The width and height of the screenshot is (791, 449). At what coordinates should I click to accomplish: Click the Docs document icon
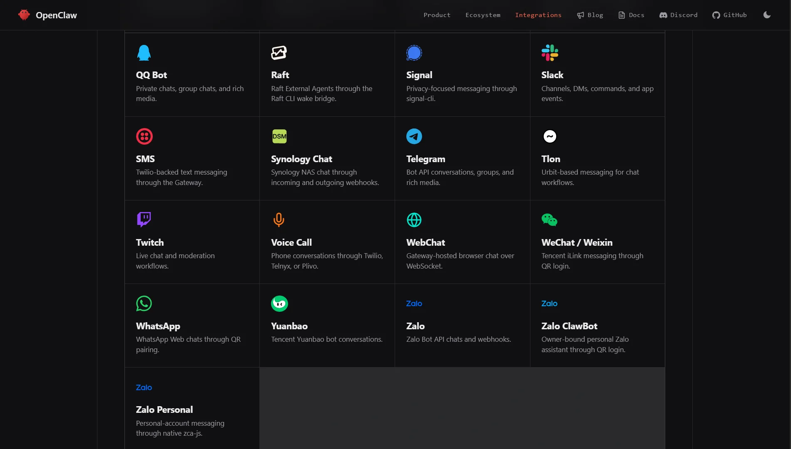(x=622, y=15)
